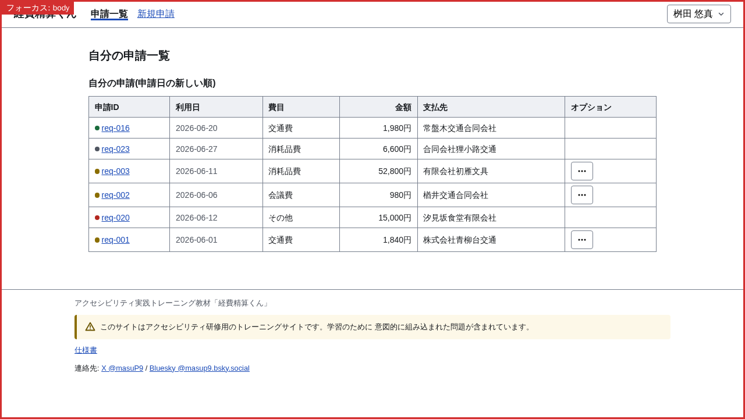
Task: Select payee 有限会社初雁文具
Action: coord(491,171)
